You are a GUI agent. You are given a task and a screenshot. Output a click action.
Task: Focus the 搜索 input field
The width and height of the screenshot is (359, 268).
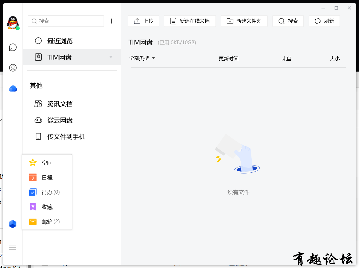[66, 21]
